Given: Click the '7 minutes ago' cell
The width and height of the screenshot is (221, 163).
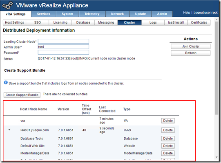Looking at the screenshot, I should tap(106, 121).
